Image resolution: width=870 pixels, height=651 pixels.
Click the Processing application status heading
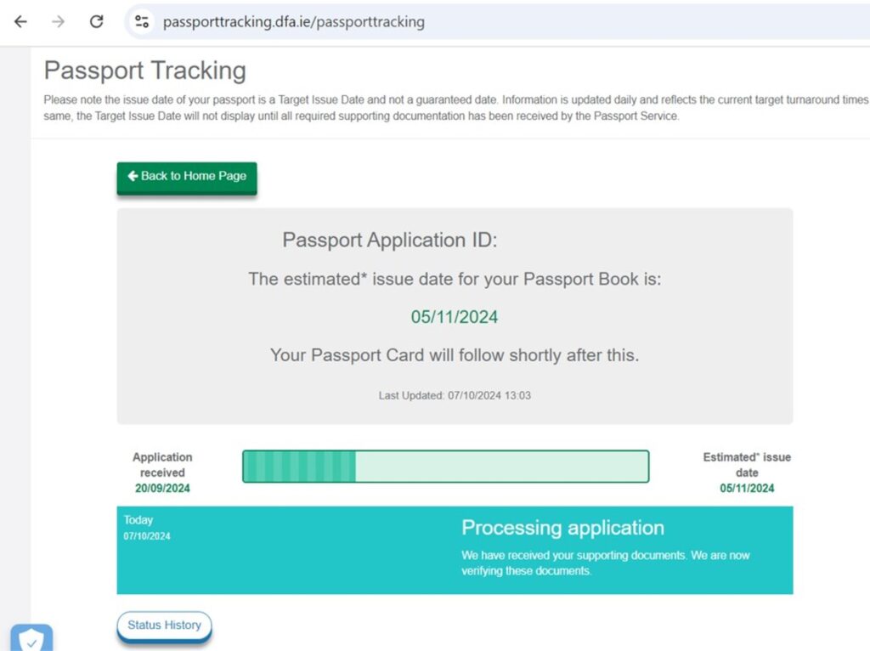click(562, 528)
